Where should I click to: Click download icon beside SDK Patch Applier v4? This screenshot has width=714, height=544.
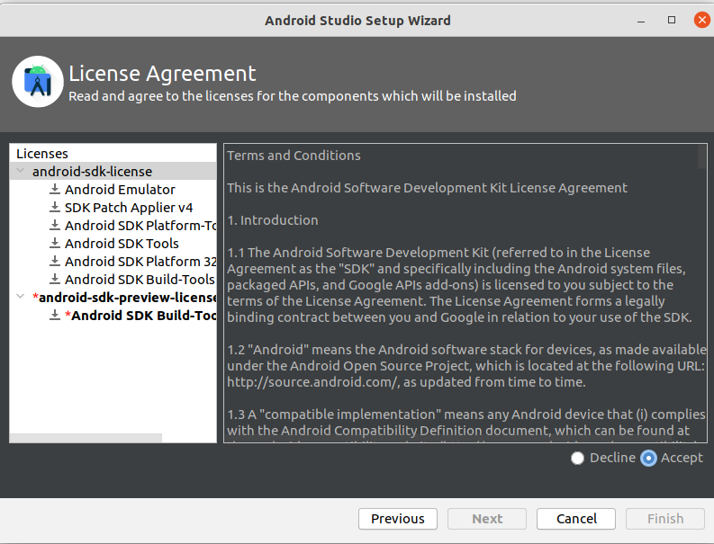tap(55, 208)
